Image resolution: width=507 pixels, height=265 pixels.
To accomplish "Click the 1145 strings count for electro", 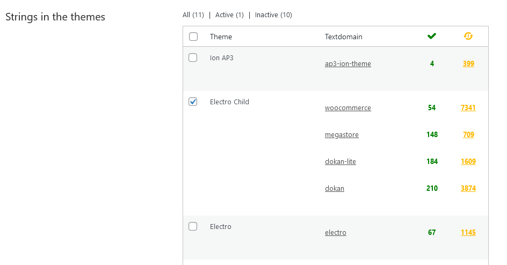I will 468,232.
